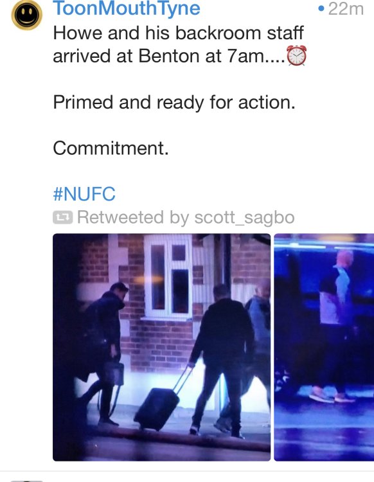Viewport: 374px width, 482px height.
Task: Tap the line 'arrived at Benton at 7am....'
Action: 169,56
